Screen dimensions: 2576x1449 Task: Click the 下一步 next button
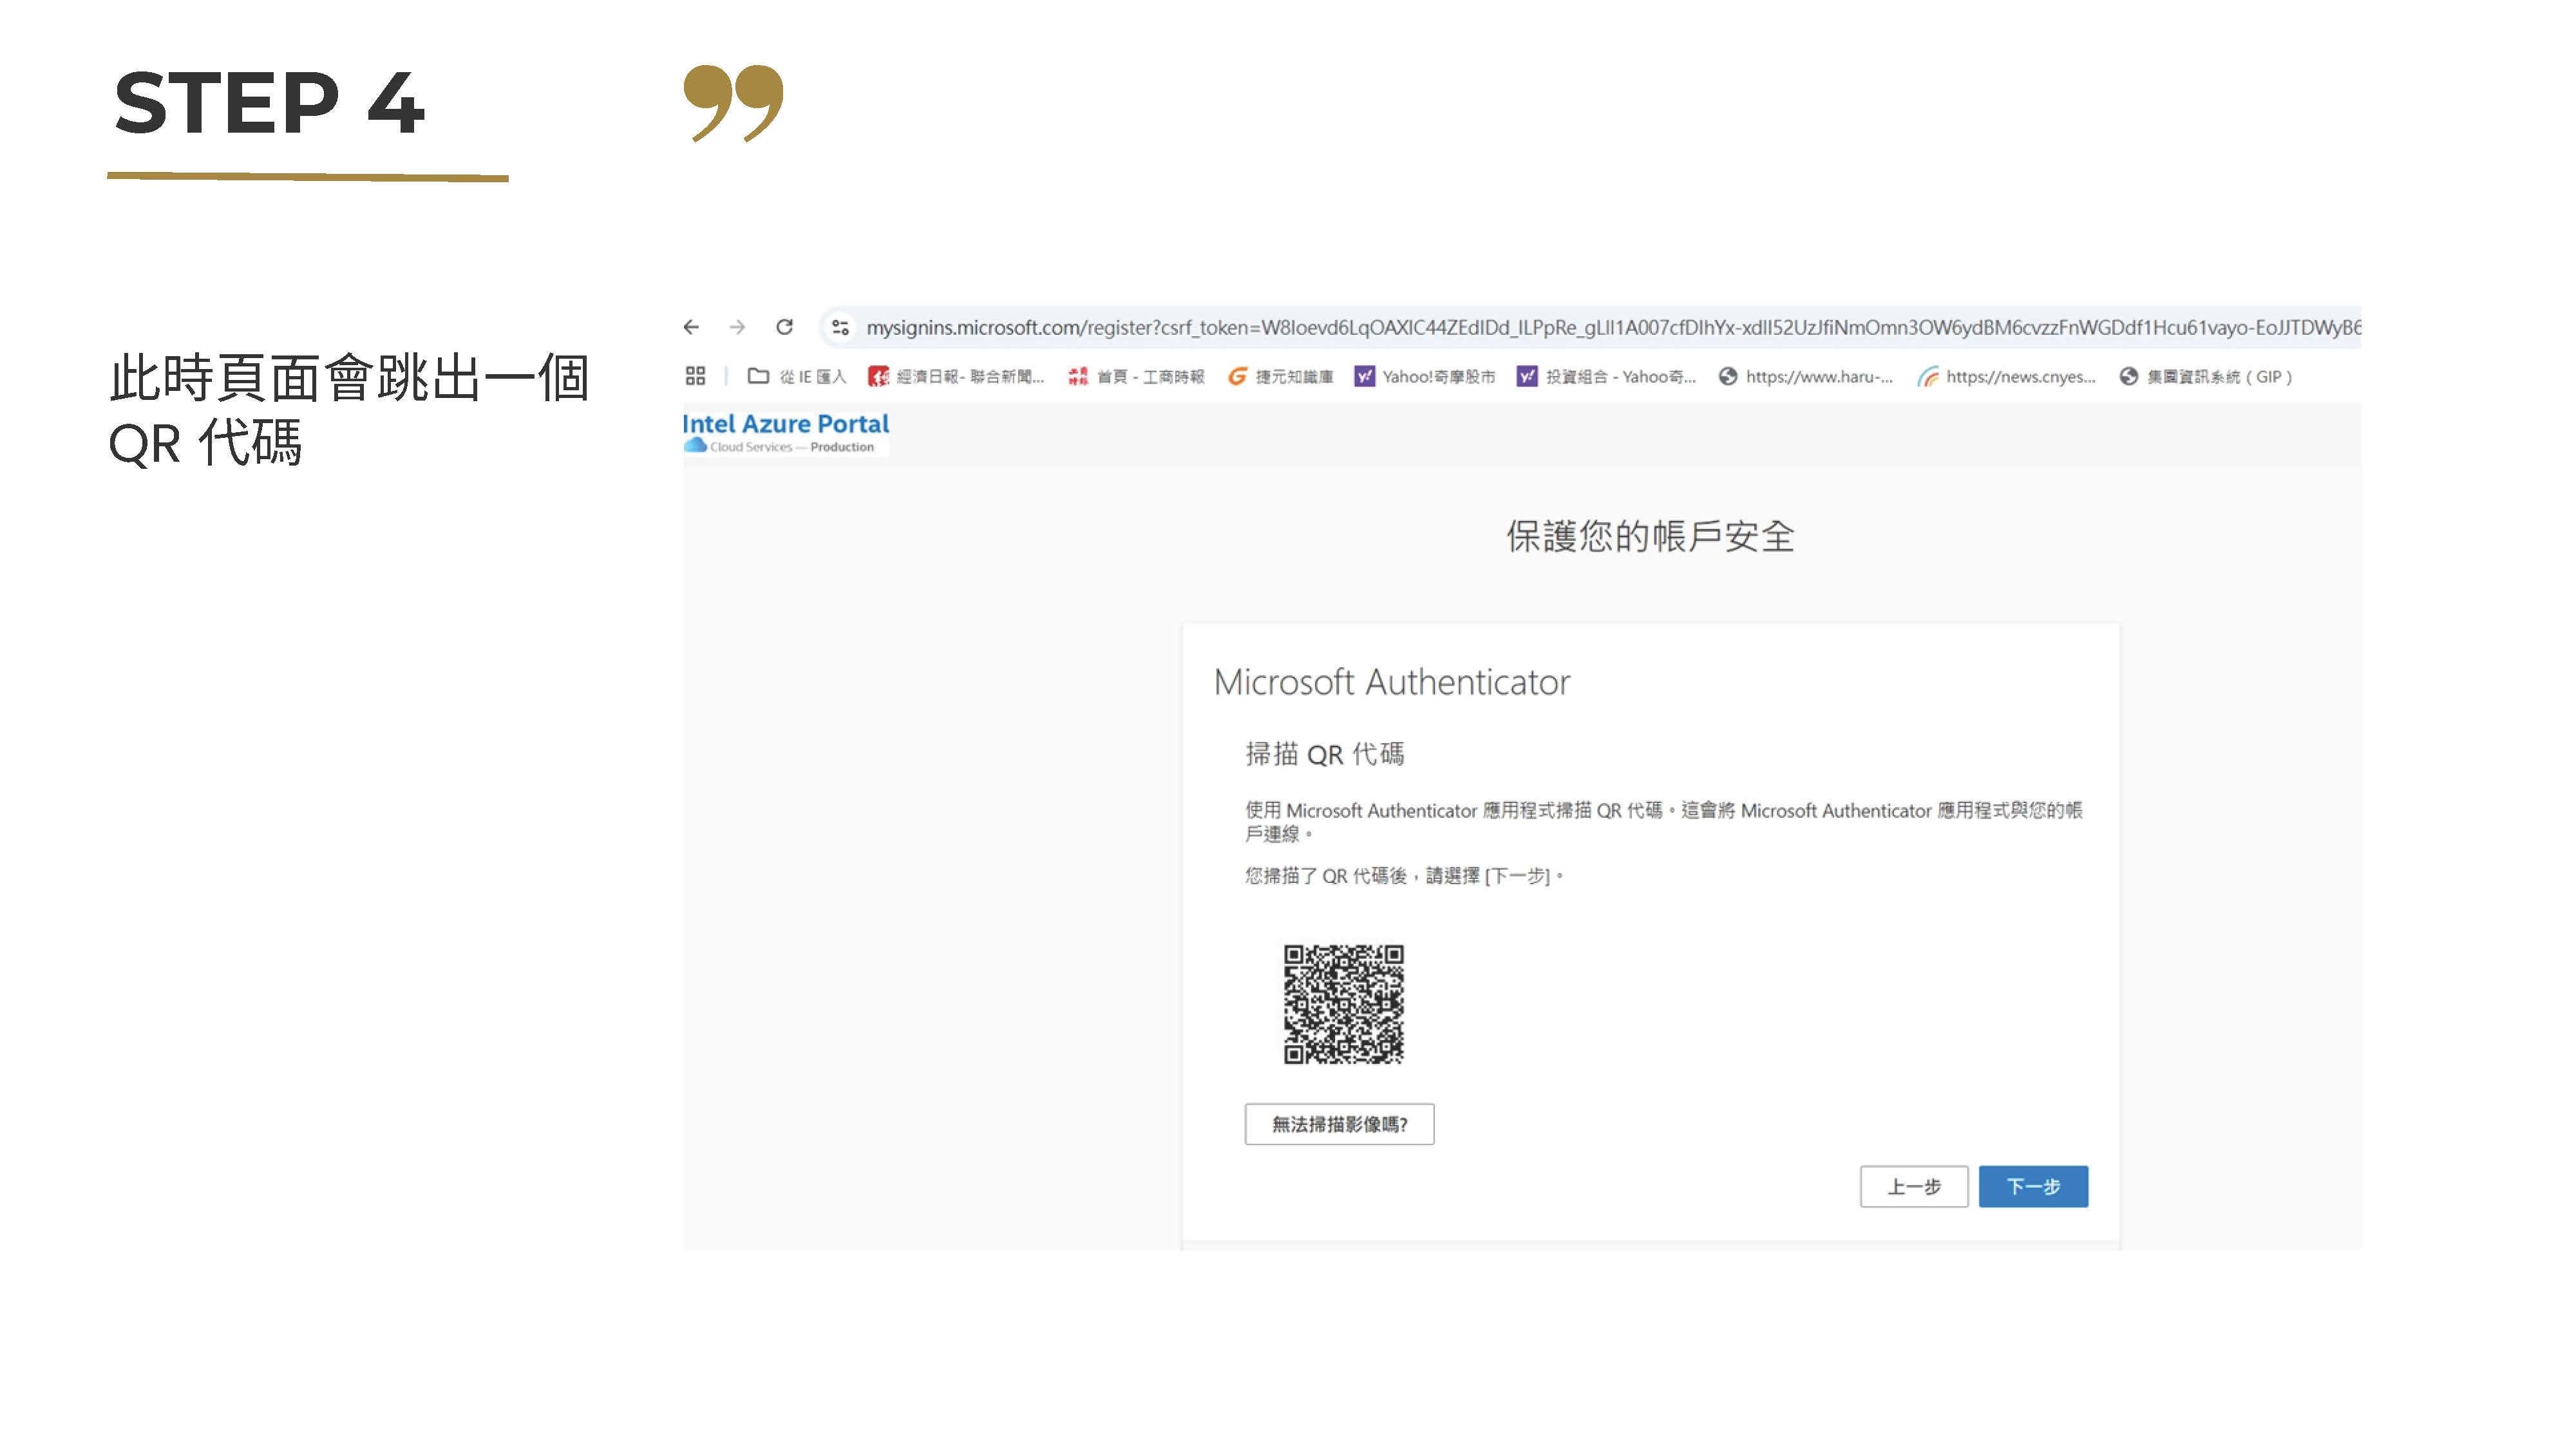tap(2033, 1186)
